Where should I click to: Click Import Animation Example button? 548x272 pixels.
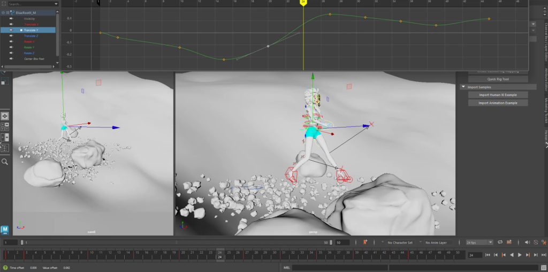498,103
